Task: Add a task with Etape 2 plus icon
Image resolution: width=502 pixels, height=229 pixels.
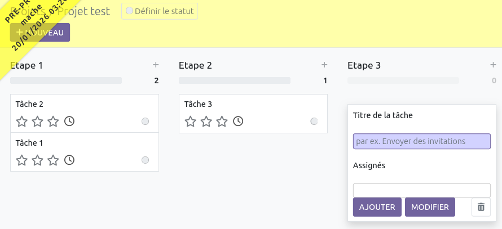Action: pyautogui.click(x=324, y=65)
